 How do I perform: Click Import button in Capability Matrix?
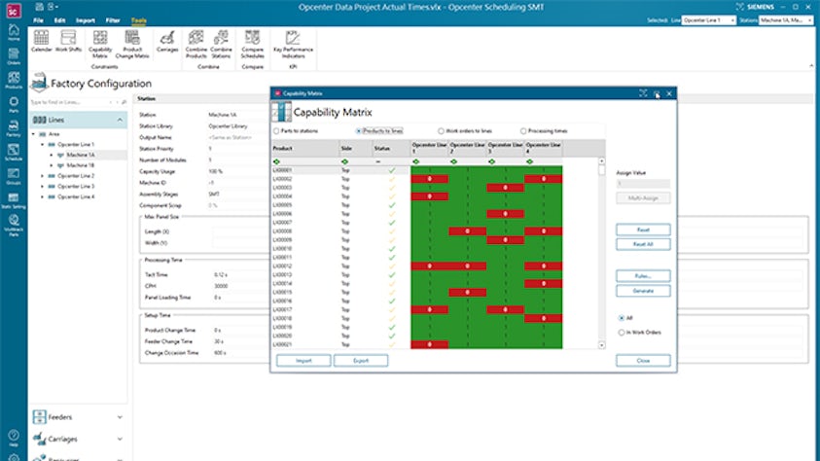pos(303,361)
